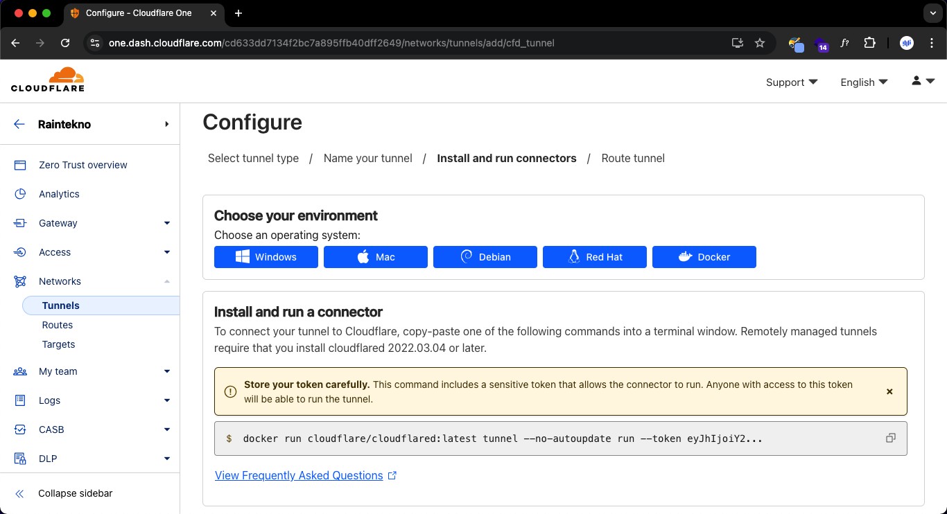Choose the Debian operating system button
This screenshot has width=947, height=514.
(x=485, y=257)
